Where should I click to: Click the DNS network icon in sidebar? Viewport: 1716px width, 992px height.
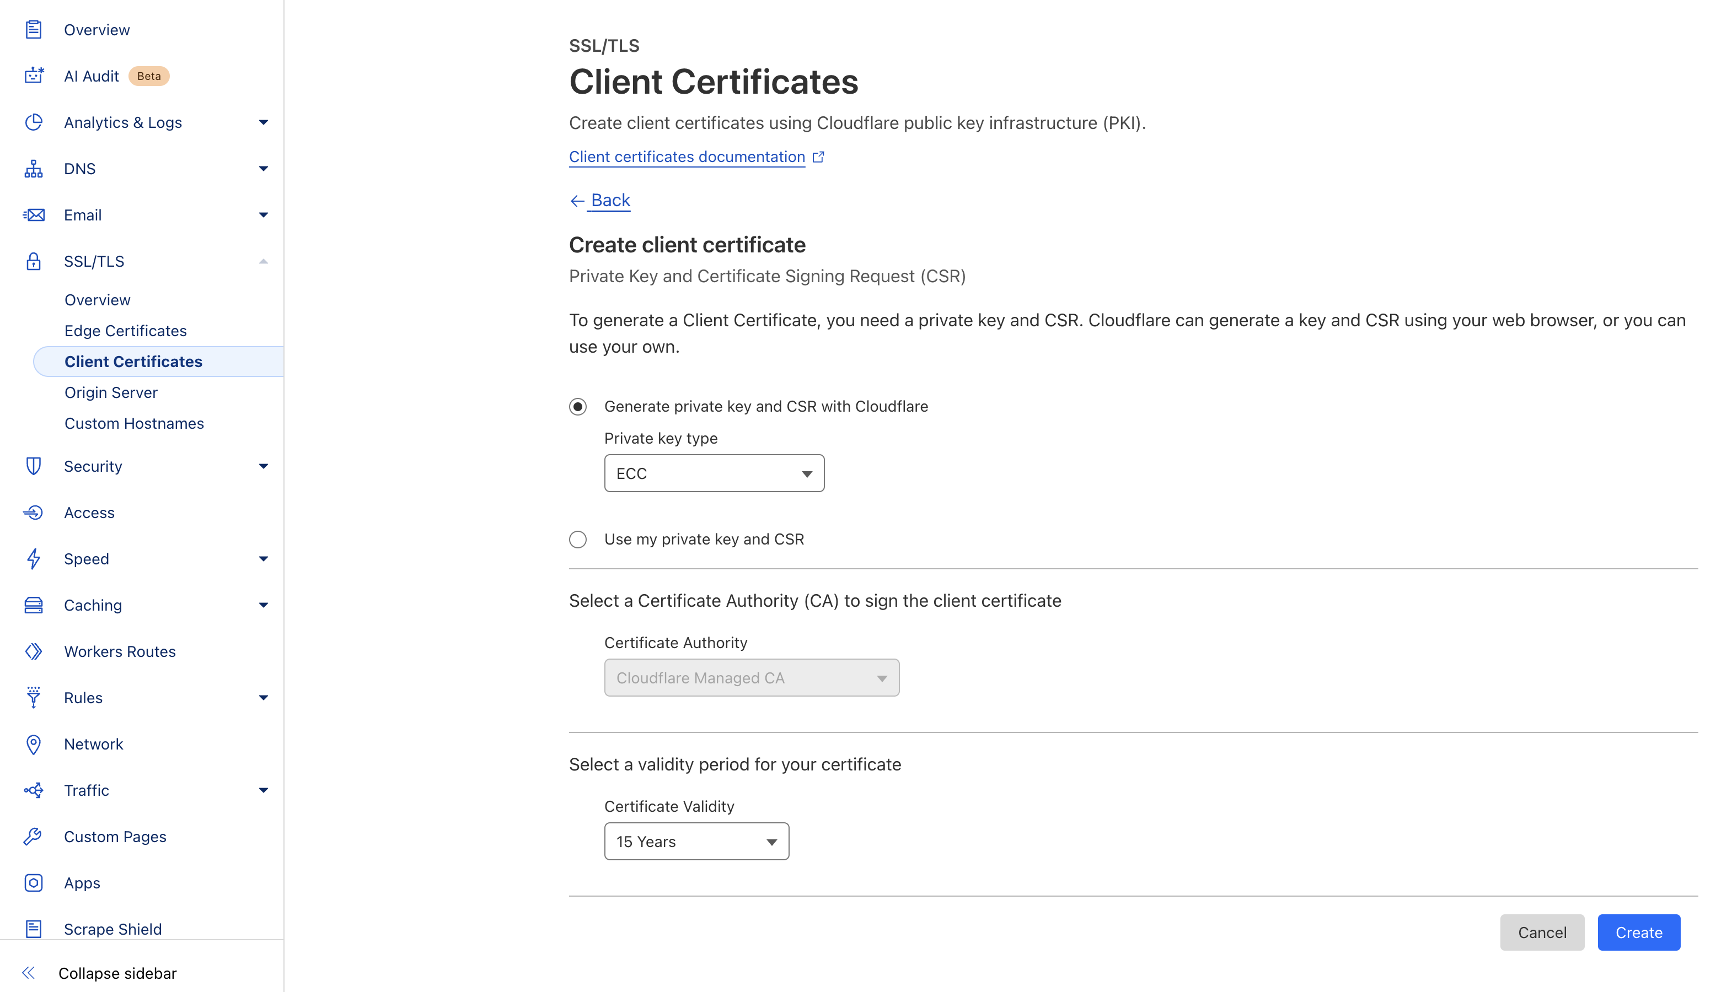34,169
